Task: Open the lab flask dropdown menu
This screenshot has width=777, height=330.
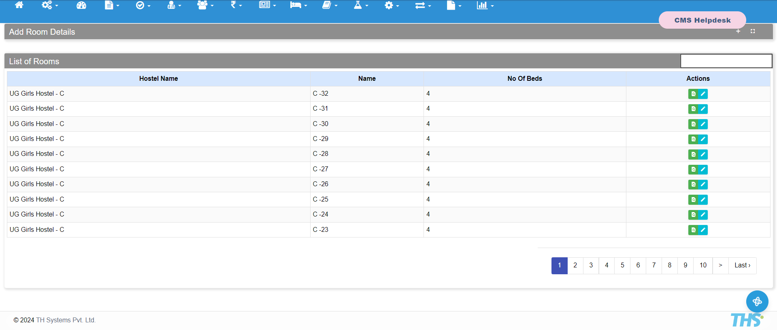Action: click(x=361, y=5)
